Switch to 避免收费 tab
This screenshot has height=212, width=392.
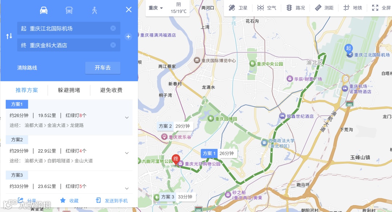coord(111,90)
